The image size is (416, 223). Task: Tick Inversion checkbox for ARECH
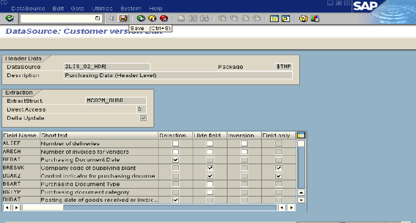tap(245, 152)
